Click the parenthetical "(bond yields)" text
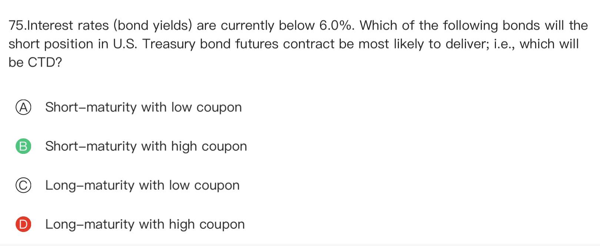Screen dimensions: 600x246 tap(153, 26)
